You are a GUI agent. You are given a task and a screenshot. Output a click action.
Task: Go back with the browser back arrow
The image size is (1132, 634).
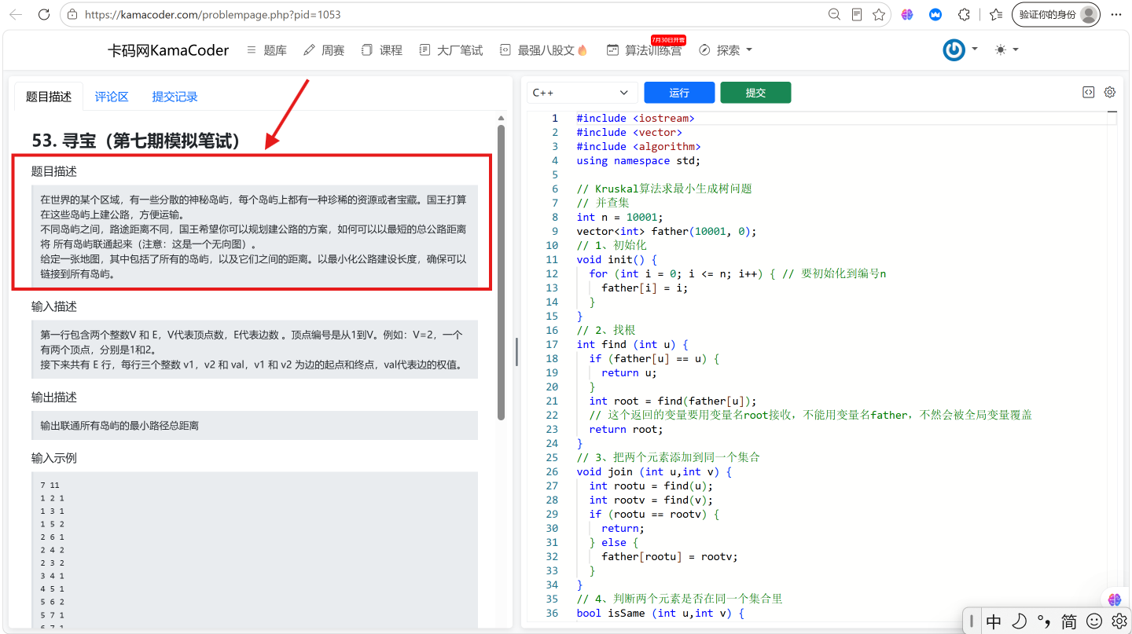(16, 14)
